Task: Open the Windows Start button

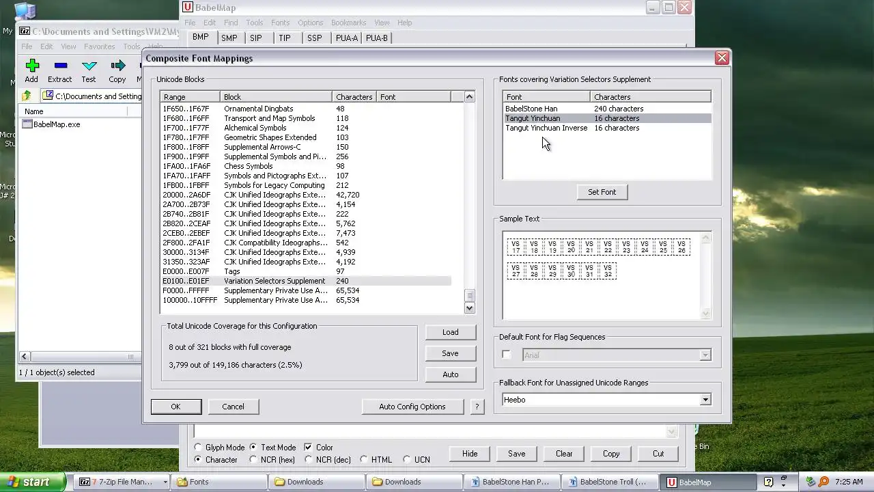Action: click(x=33, y=482)
